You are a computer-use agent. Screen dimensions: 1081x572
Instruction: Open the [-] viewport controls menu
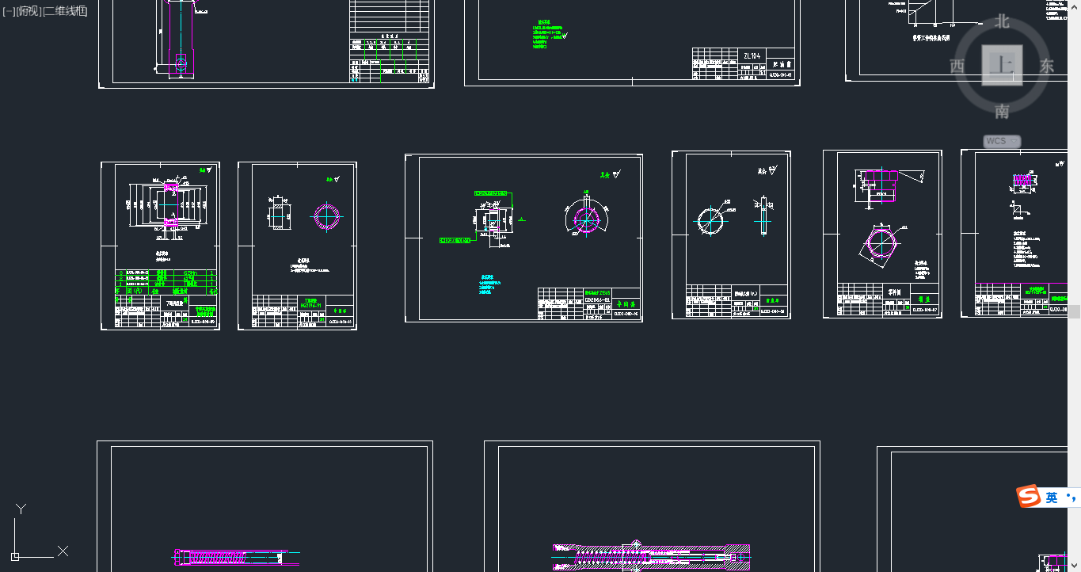(9, 10)
